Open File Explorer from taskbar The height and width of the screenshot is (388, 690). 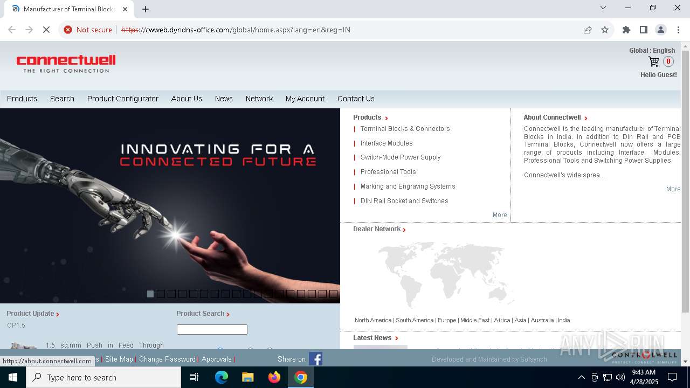click(x=248, y=377)
